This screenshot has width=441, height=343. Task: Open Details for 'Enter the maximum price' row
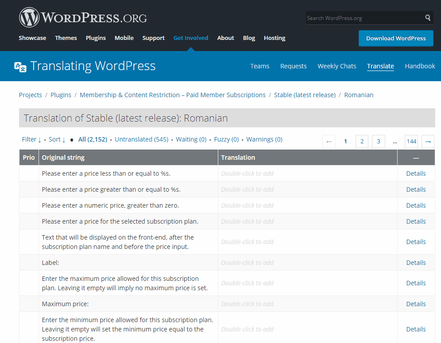(x=416, y=283)
